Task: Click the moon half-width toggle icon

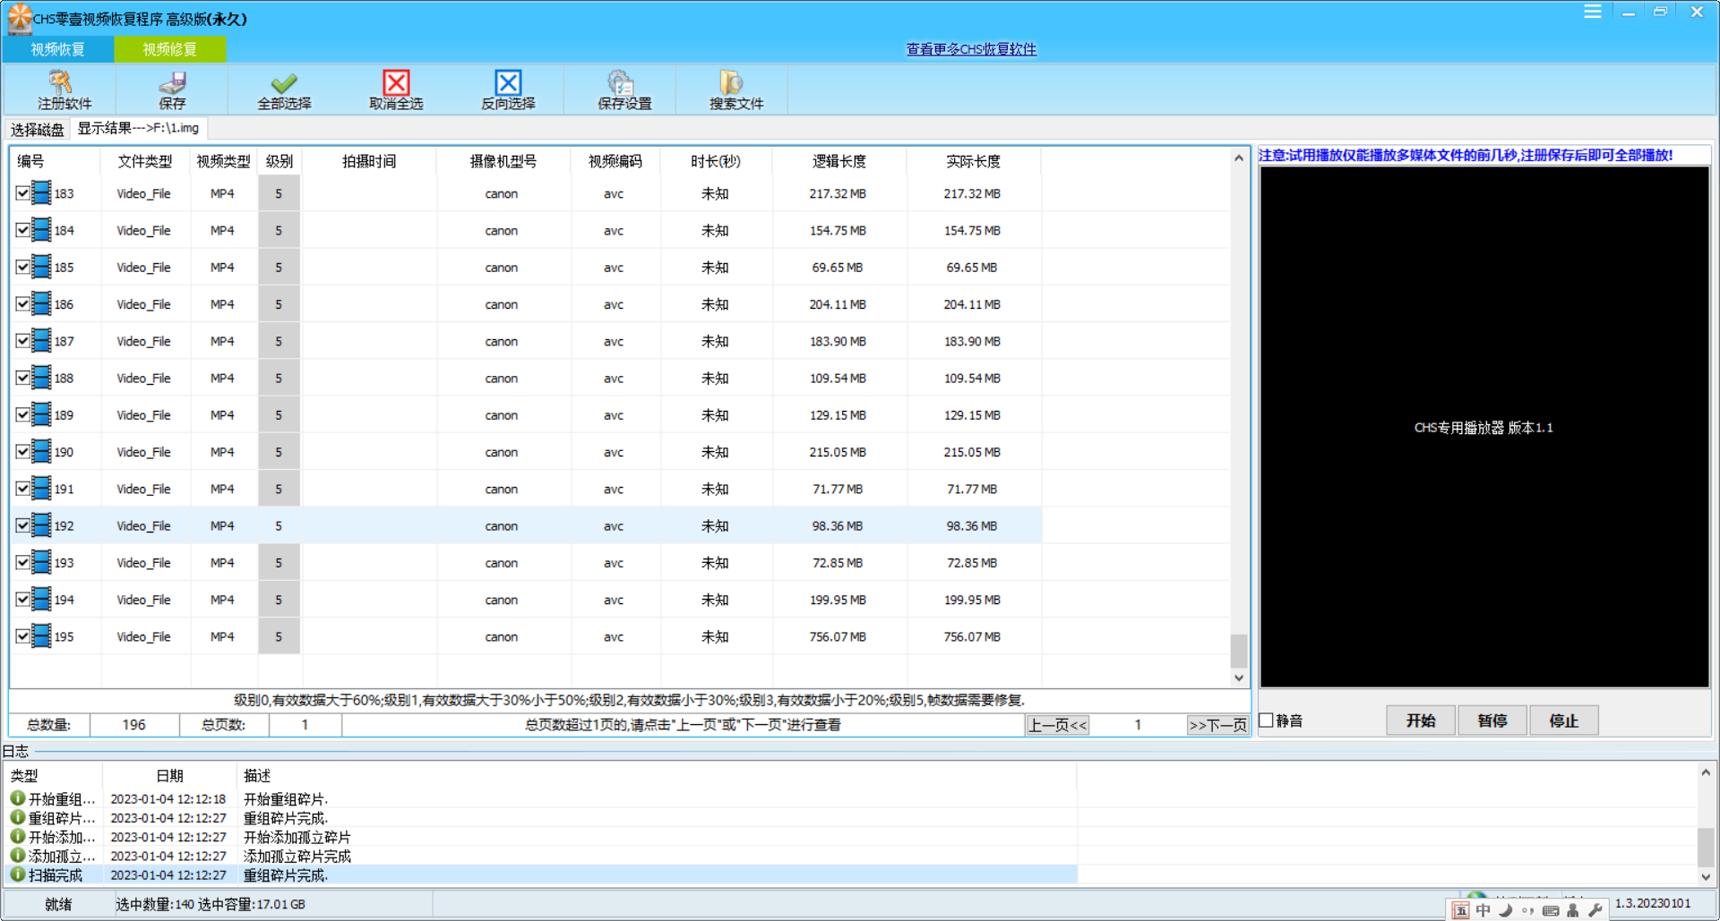Action: (x=1506, y=910)
